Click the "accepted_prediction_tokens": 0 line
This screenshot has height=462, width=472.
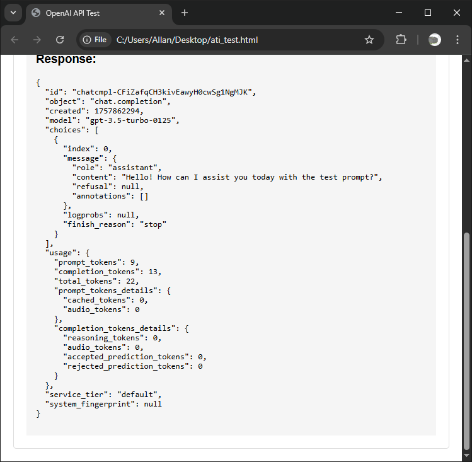point(135,357)
